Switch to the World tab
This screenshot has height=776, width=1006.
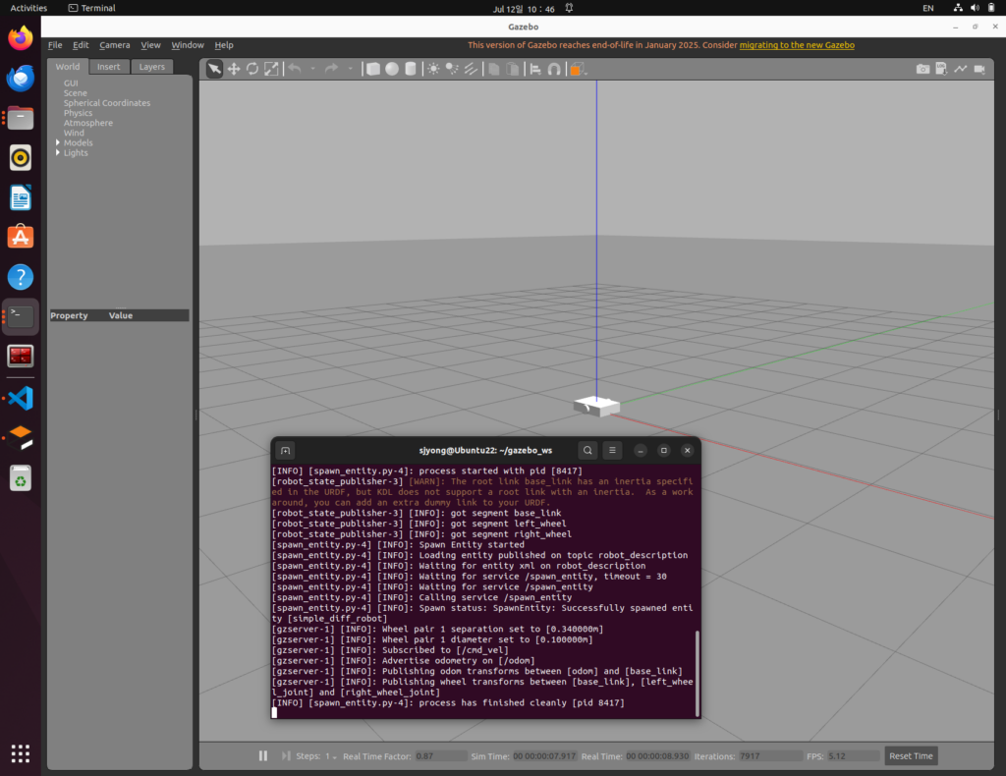point(68,66)
